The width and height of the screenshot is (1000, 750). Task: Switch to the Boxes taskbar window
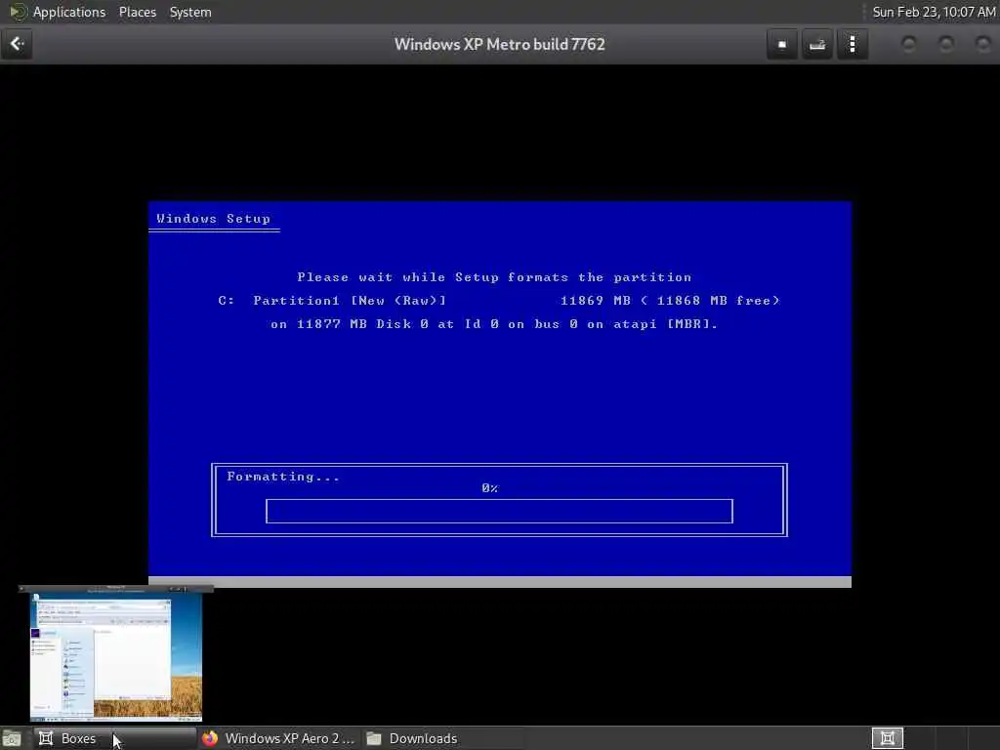[x=115, y=738]
